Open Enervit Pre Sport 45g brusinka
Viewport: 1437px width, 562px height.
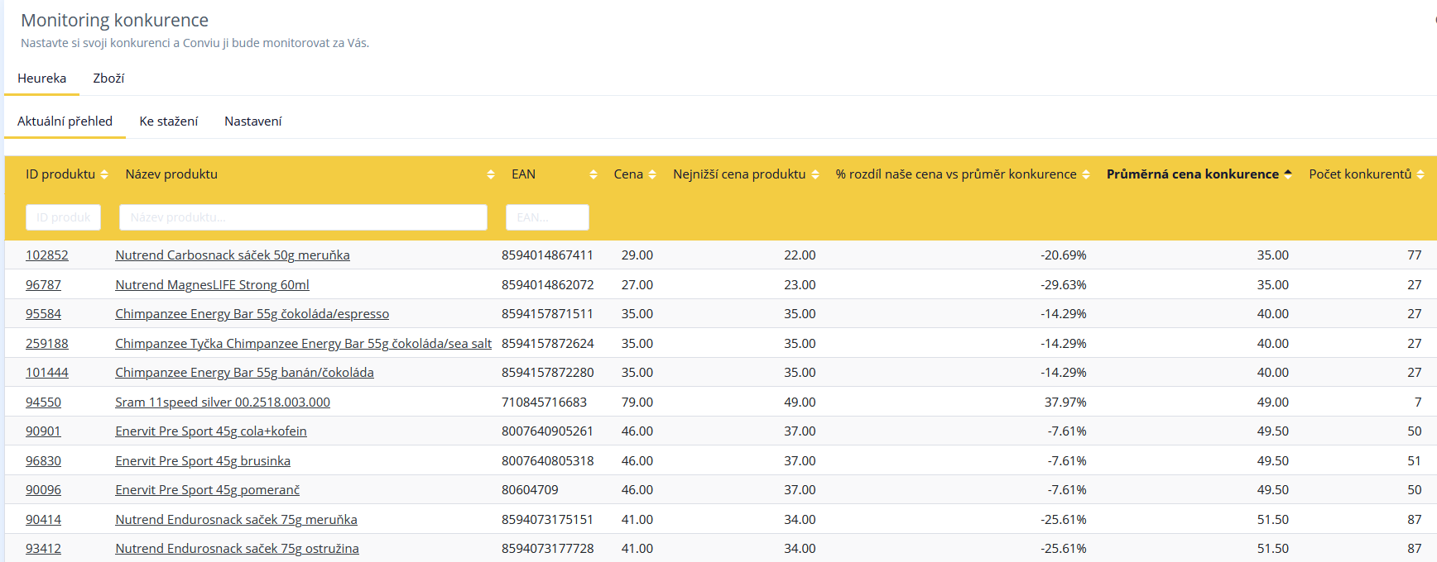203,461
